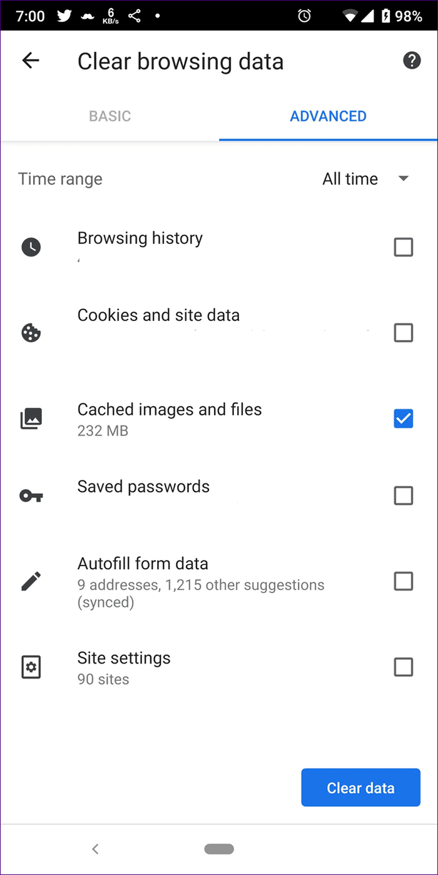
Task: Open the All time selector
Action: (x=366, y=179)
